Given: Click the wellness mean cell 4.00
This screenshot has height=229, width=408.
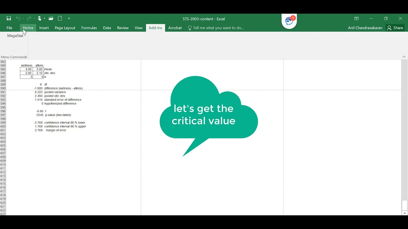Looking at the screenshot, I should click(x=26, y=69).
